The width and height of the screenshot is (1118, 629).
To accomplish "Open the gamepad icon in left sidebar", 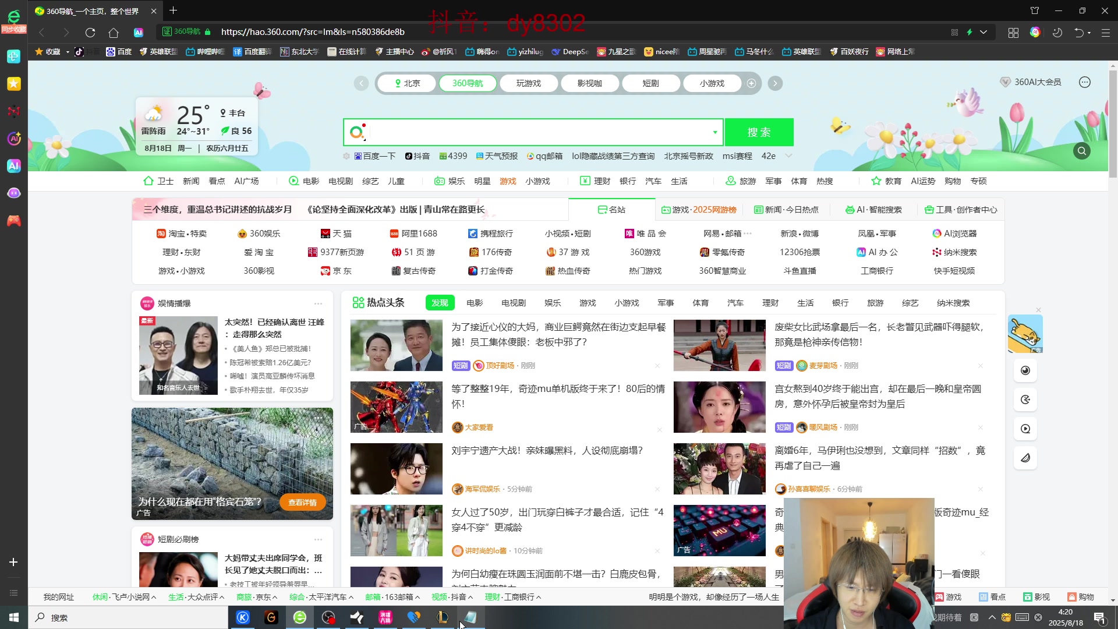I will tap(13, 221).
